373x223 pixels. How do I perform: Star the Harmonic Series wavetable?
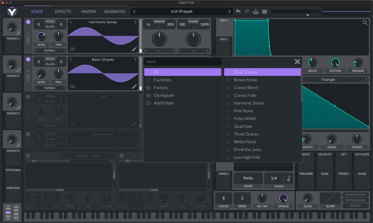click(228, 103)
